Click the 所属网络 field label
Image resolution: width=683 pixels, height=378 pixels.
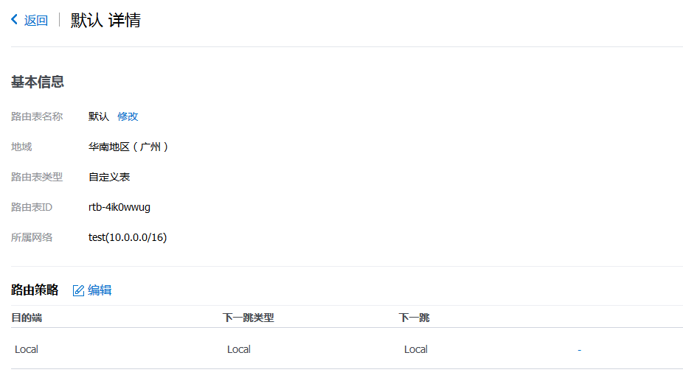coord(32,237)
